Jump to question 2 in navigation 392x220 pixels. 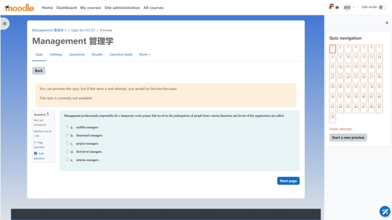[x=340, y=49]
